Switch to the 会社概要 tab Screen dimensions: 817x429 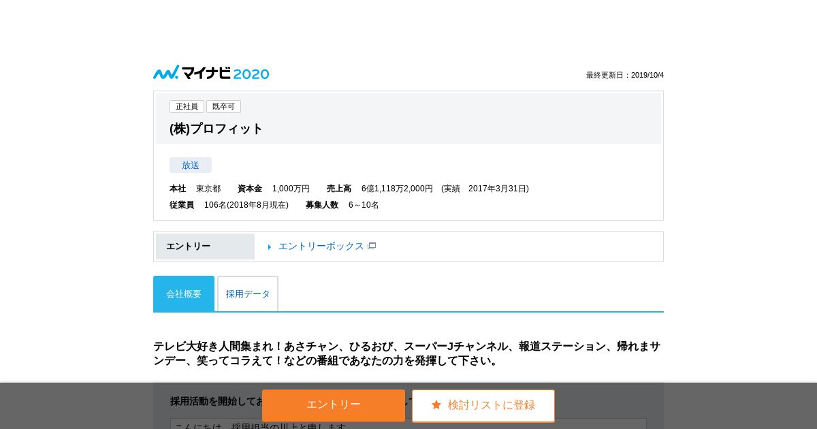pos(184,293)
